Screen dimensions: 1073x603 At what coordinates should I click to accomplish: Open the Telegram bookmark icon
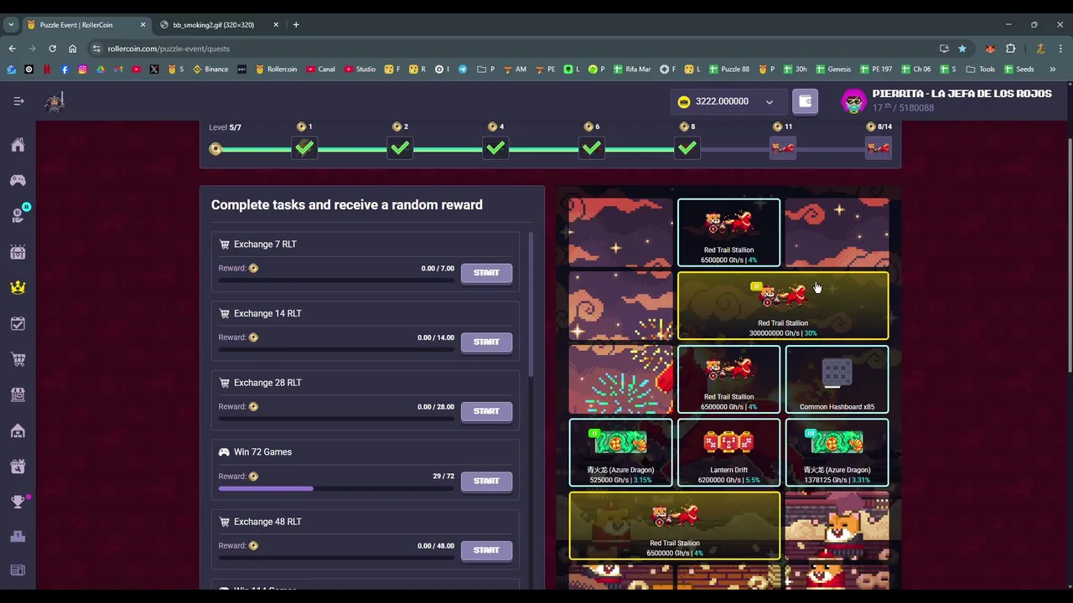[x=462, y=70]
